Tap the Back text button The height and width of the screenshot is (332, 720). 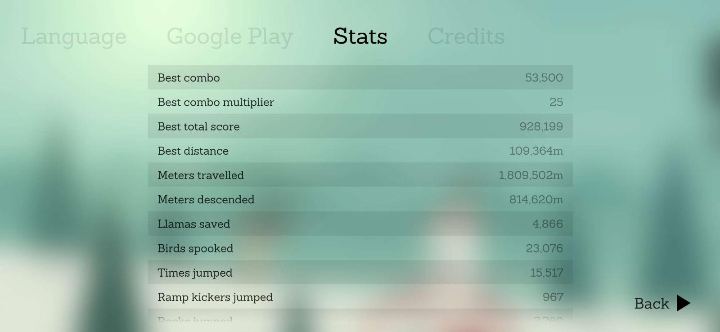coord(651,304)
